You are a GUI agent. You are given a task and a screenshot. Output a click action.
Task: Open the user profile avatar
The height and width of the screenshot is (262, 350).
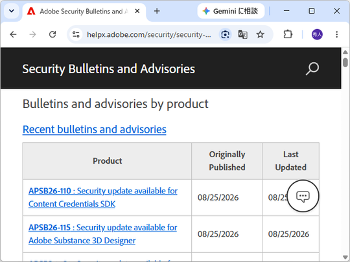(x=317, y=34)
